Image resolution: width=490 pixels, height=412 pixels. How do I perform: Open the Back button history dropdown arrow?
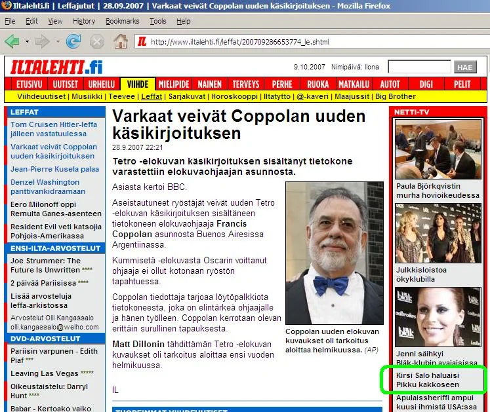[27, 42]
